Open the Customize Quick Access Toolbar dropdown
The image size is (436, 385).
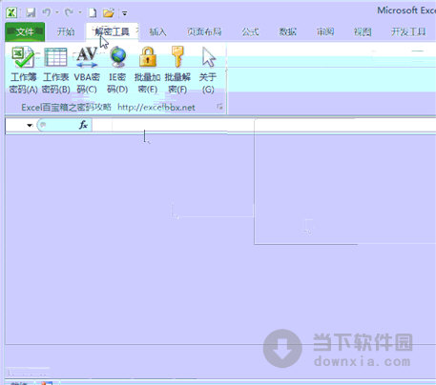[125, 13]
